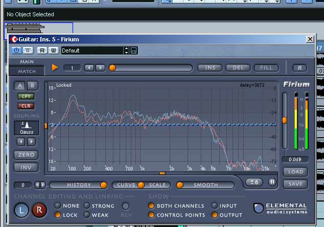Screen dimensions: 324x227
Task: Click the Elemental Audio Systems logo
Action: [x=281, y=208]
